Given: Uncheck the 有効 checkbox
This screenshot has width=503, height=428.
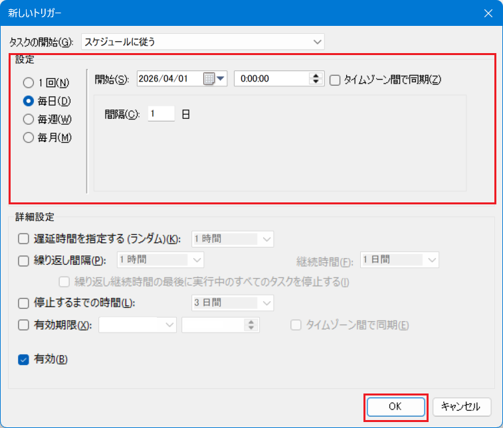Looking at the screenshot, I should (x=24, y=360).
